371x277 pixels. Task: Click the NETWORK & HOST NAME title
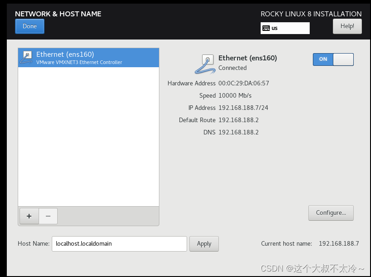tap(58, 14)
